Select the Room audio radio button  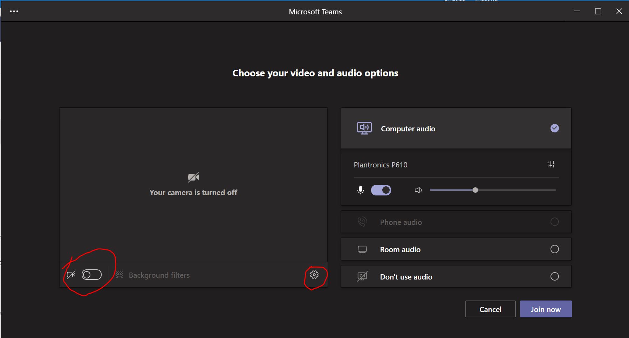pos(555,249)
